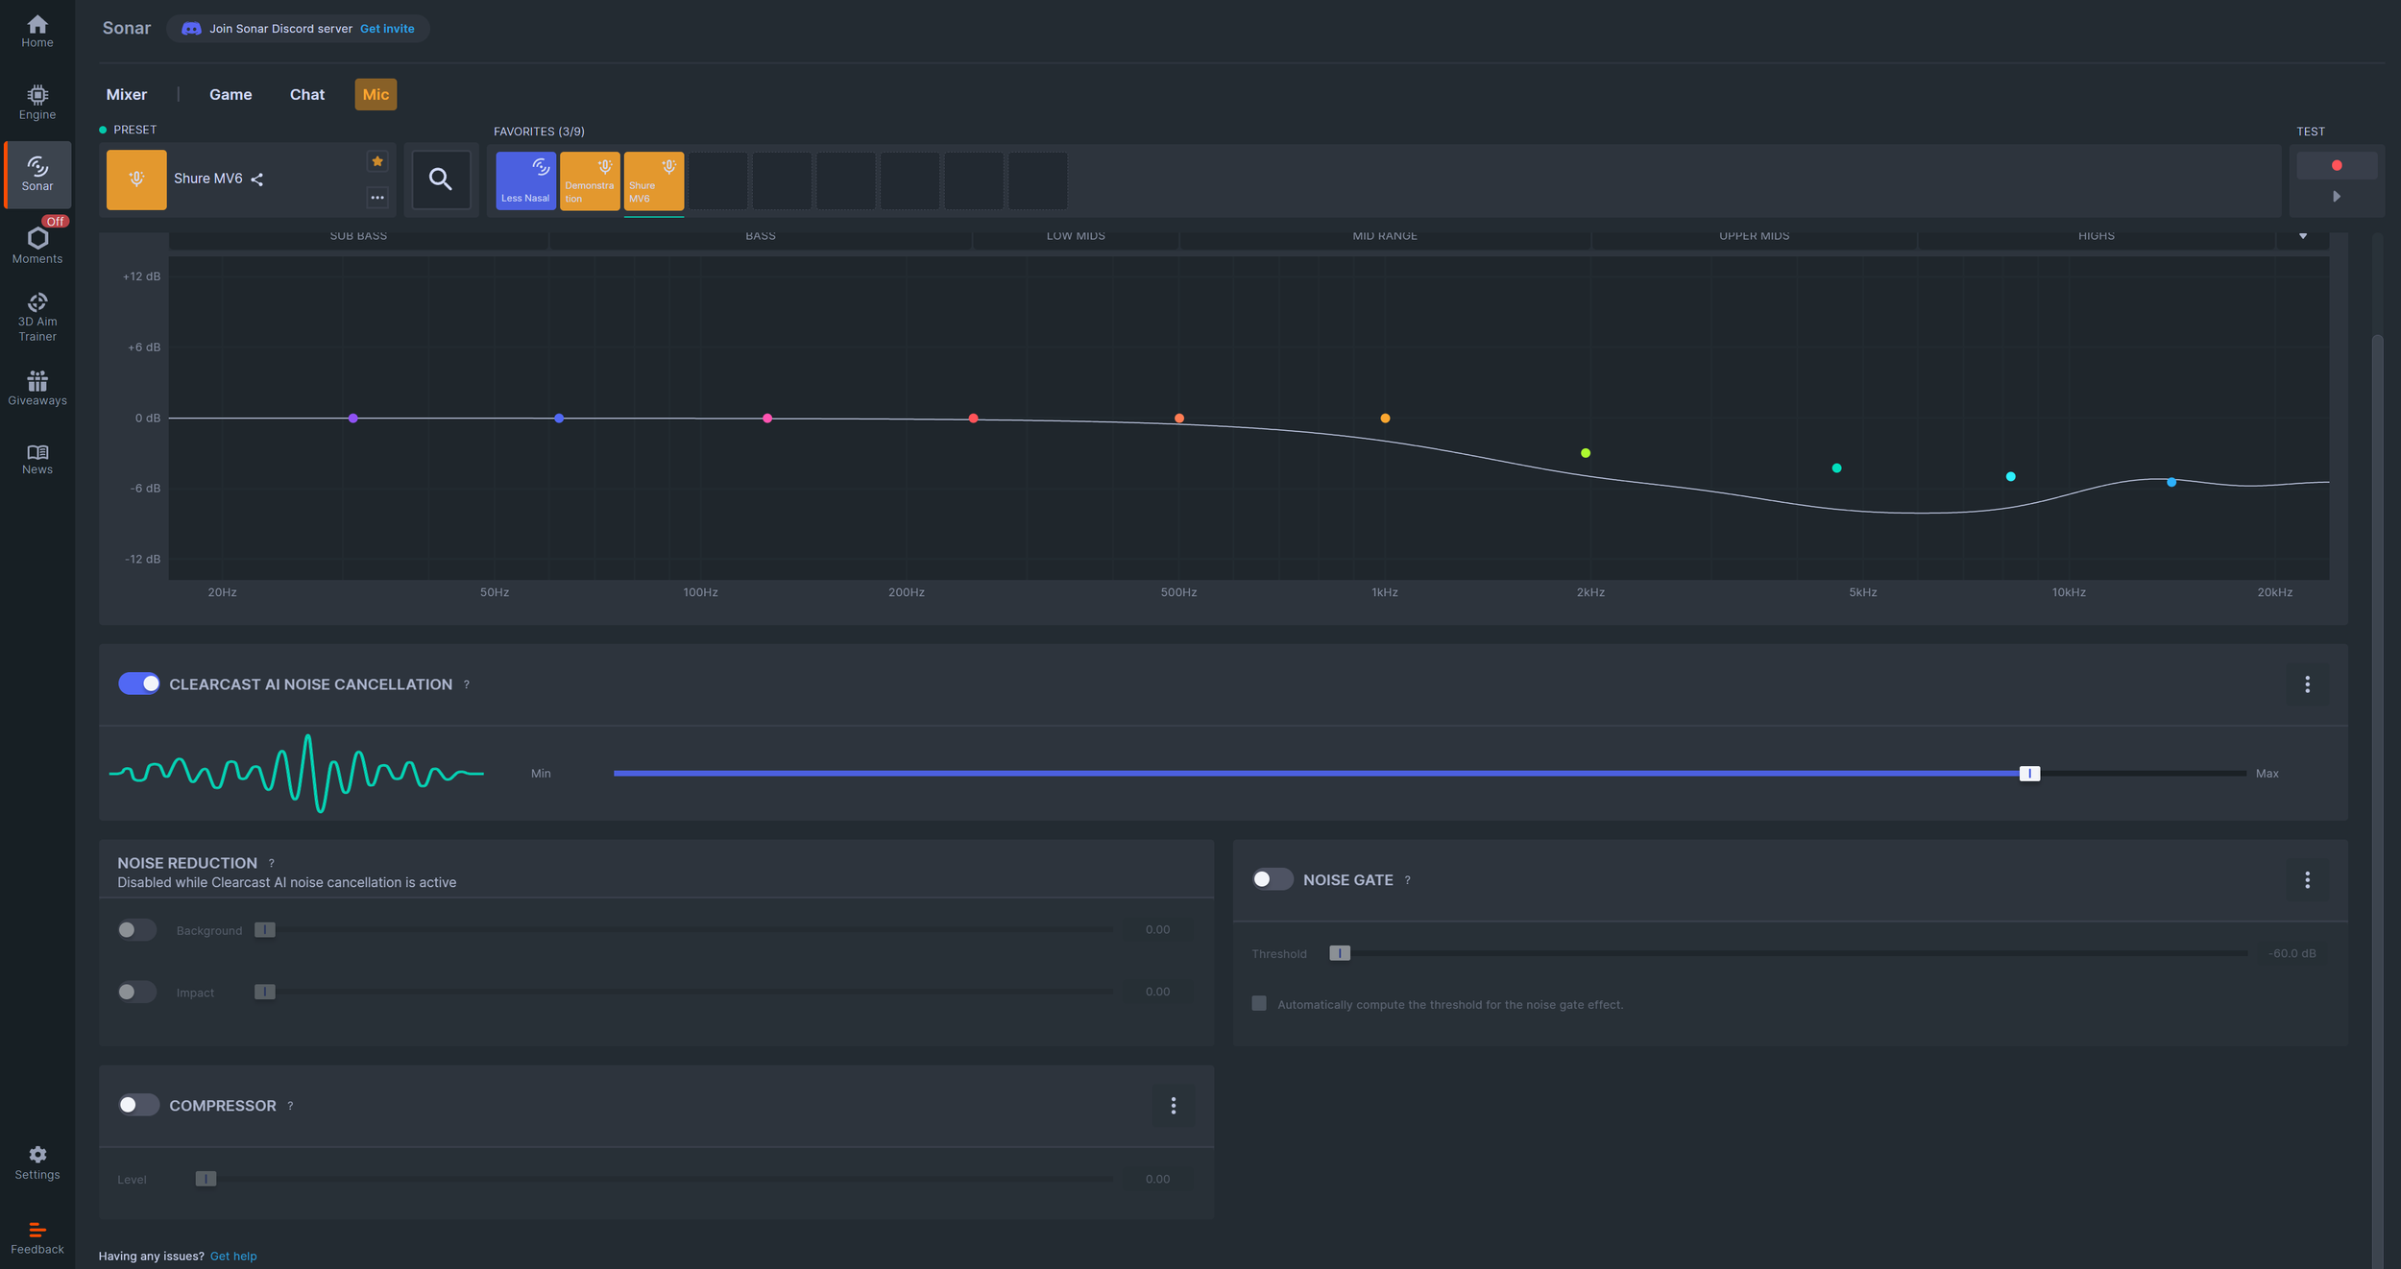
Task: Open the 3D Aim Trainer section
Action: pyautogui.click(x=36, y=314)
